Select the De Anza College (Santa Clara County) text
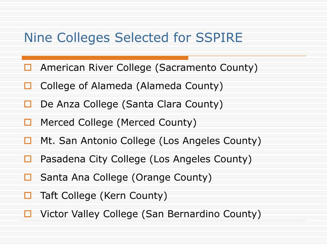327x245 pixels. 132,104
